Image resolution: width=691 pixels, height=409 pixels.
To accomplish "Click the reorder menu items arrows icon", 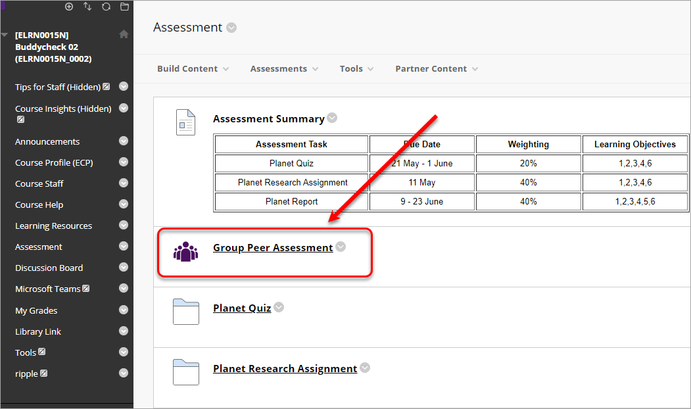I will [x=87, y=7].
